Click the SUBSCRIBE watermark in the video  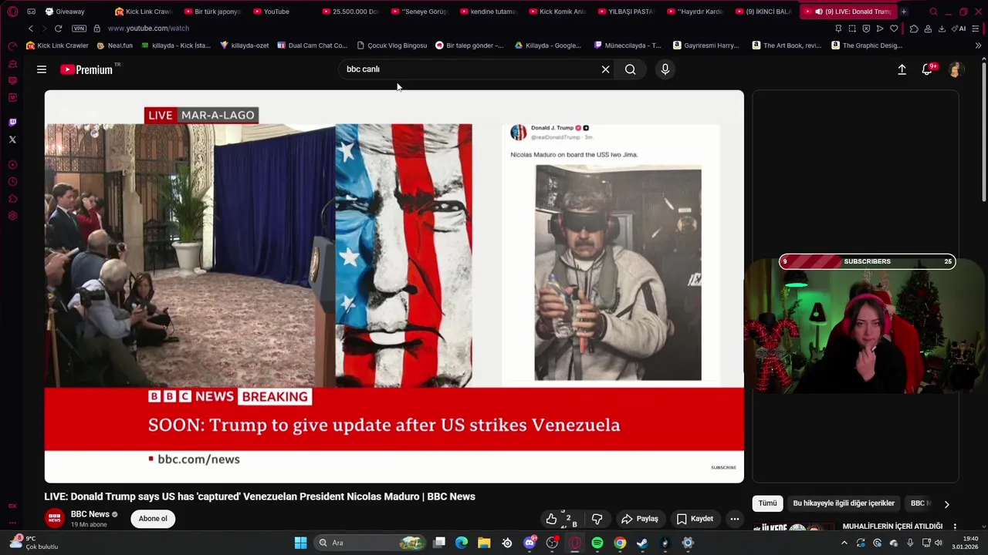[723, 467]
